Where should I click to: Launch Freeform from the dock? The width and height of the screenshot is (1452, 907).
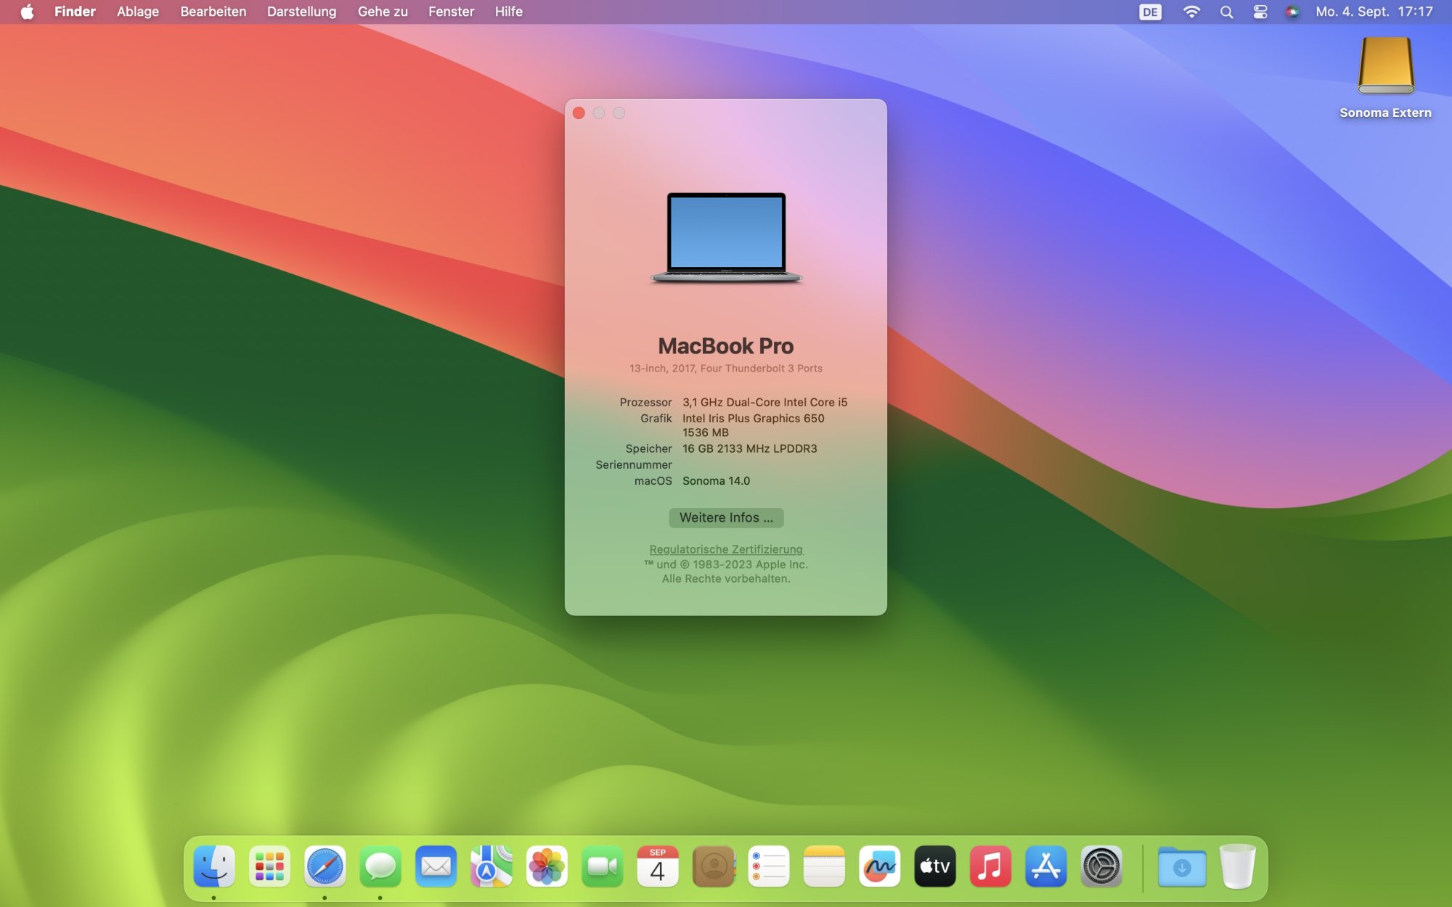pos(879,866)
